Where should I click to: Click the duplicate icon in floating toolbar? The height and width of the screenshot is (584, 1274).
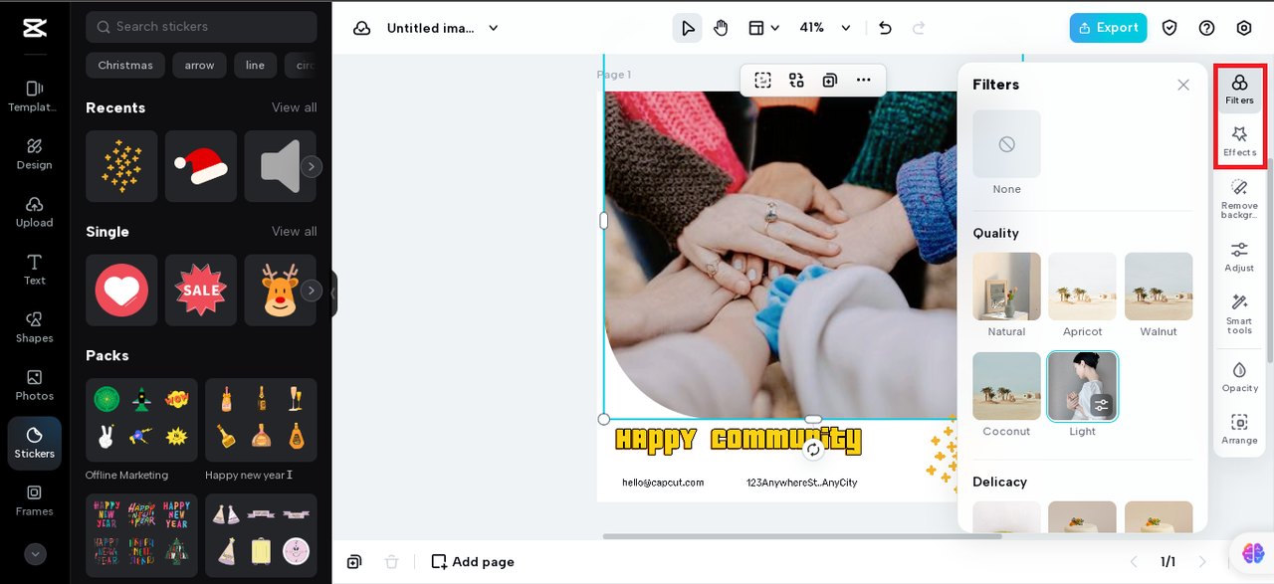(x=829, y=80)
